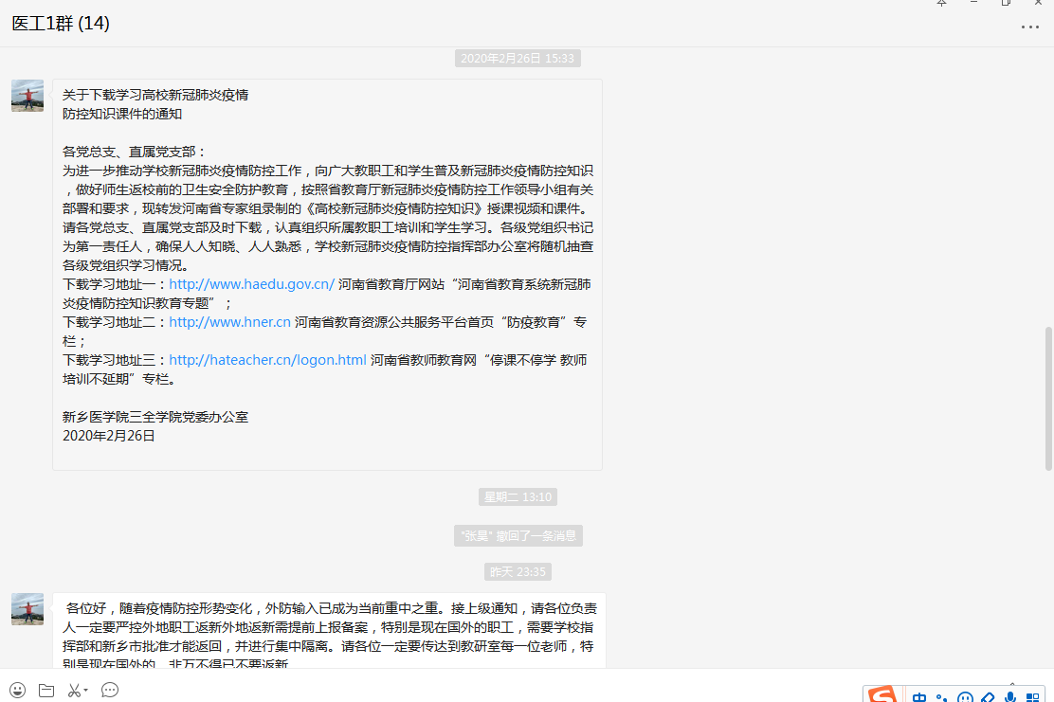Screen dimensions: 1054x702
Task: Toggle Sogou Chinese/English input mode
Action: (919, 697)
